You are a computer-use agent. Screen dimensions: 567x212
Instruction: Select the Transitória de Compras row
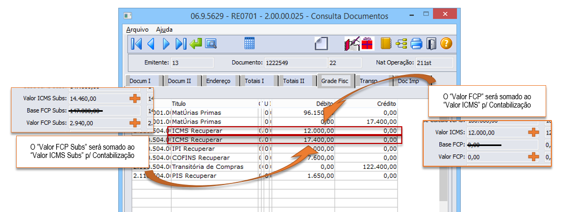click(x=265, y=167)
